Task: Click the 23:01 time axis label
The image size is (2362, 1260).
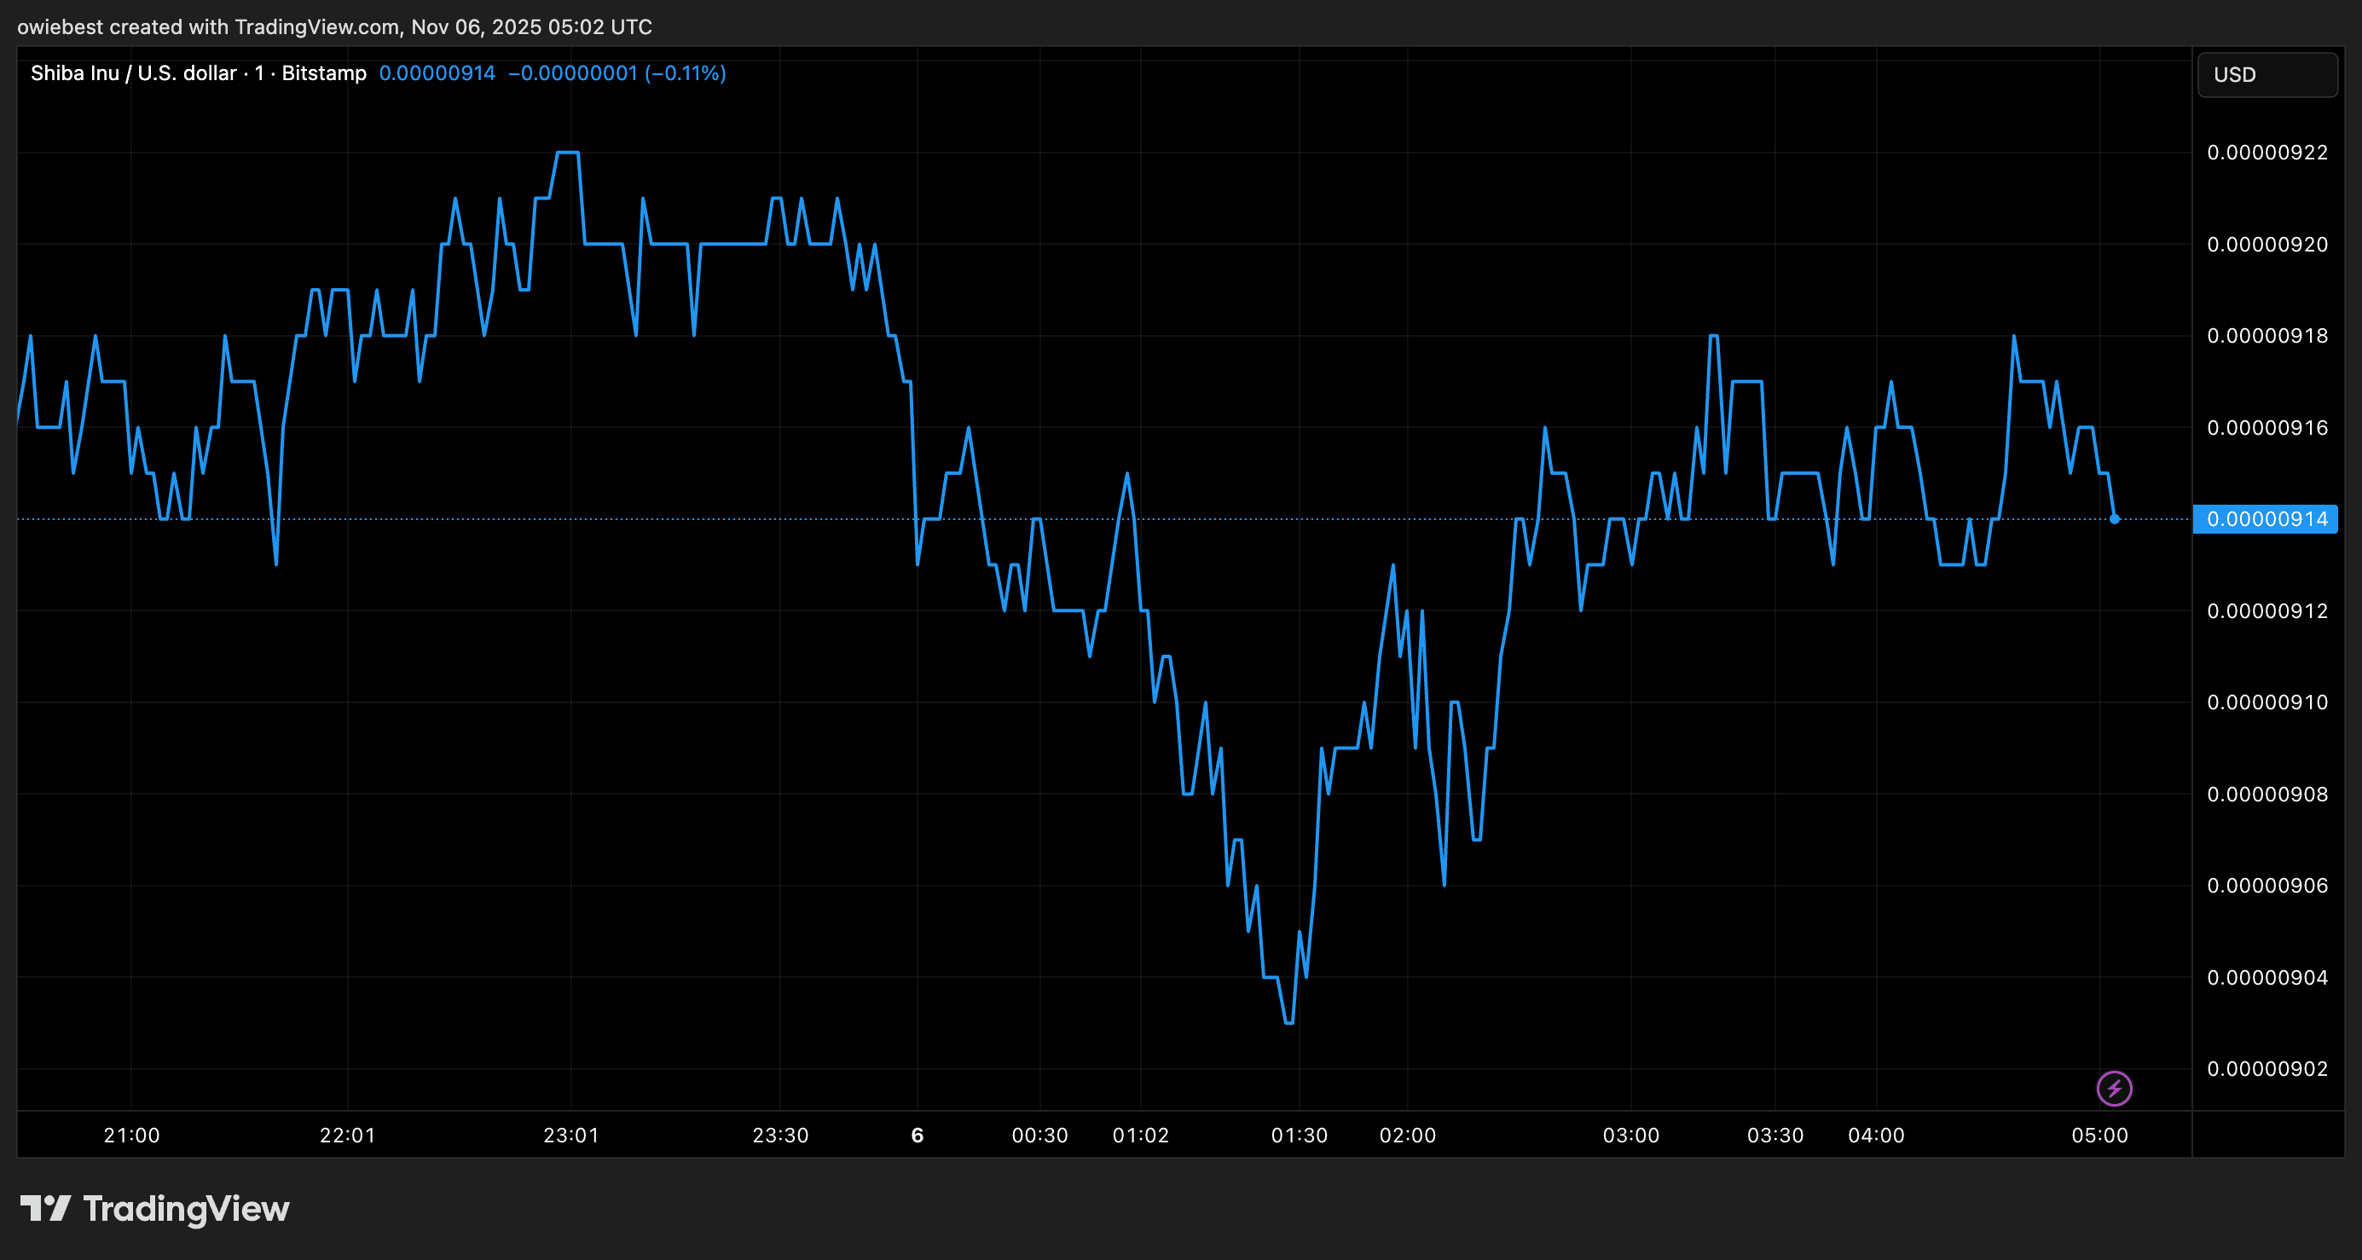Action: coord(570,1136)
